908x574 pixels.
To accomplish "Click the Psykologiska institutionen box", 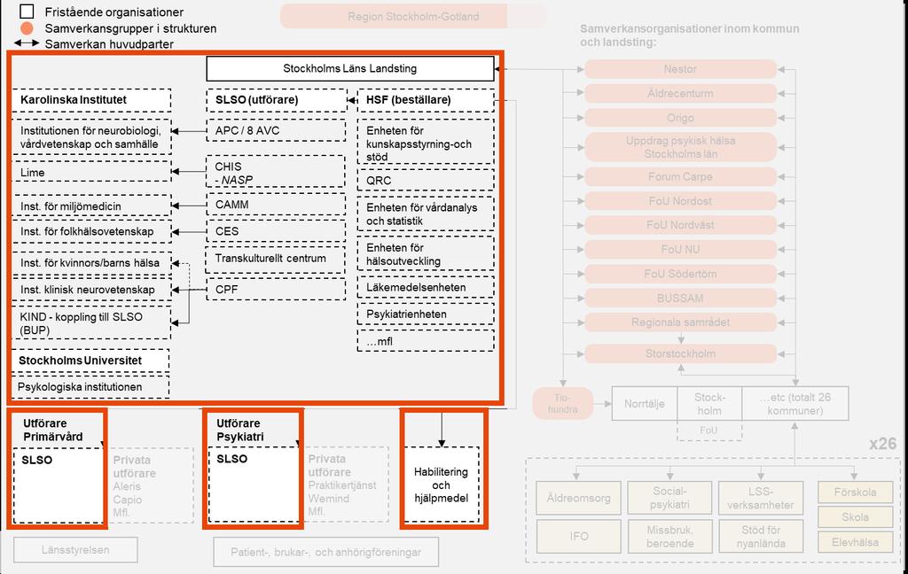I will (x=90, y=387).
